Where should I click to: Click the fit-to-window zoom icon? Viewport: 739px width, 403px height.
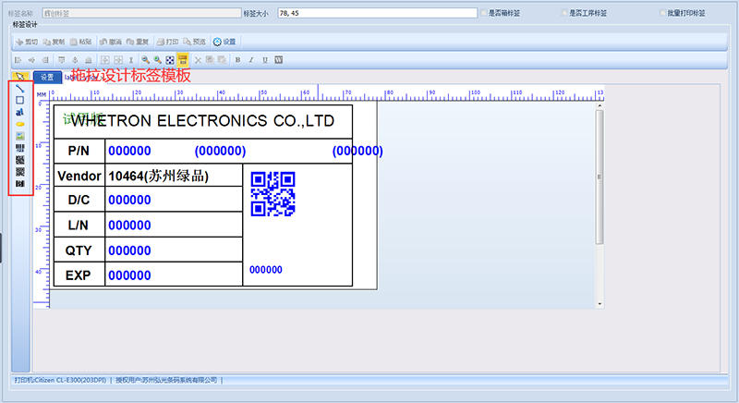pyautogui.click(x=170, y=60)
